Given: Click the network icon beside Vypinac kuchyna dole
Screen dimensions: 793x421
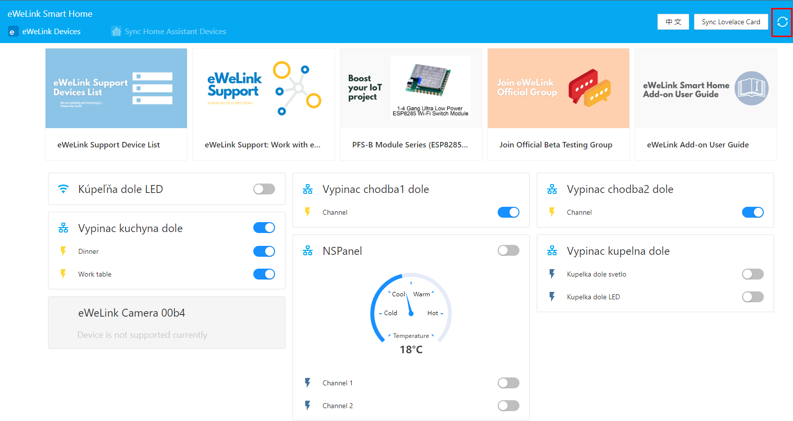Looking at the screenshot, I should pyautogui.click(x=63, y=228).
